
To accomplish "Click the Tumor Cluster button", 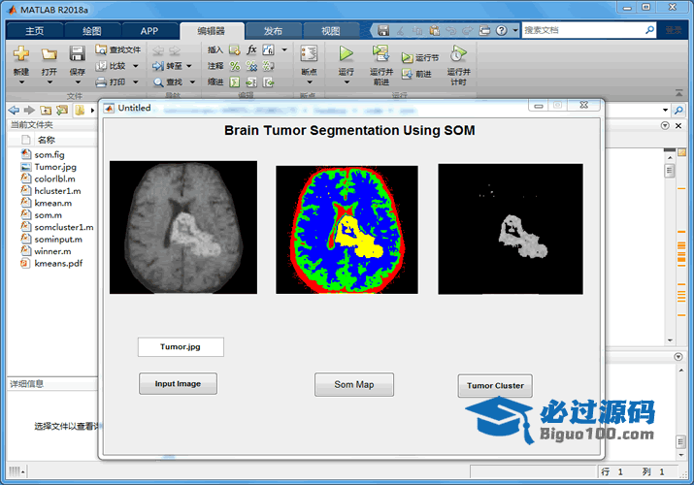I will [495, 385].
